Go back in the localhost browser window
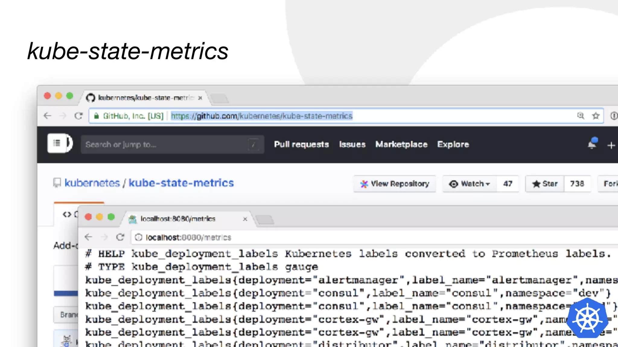The image size is (618, 347). (x=88, y=237)
